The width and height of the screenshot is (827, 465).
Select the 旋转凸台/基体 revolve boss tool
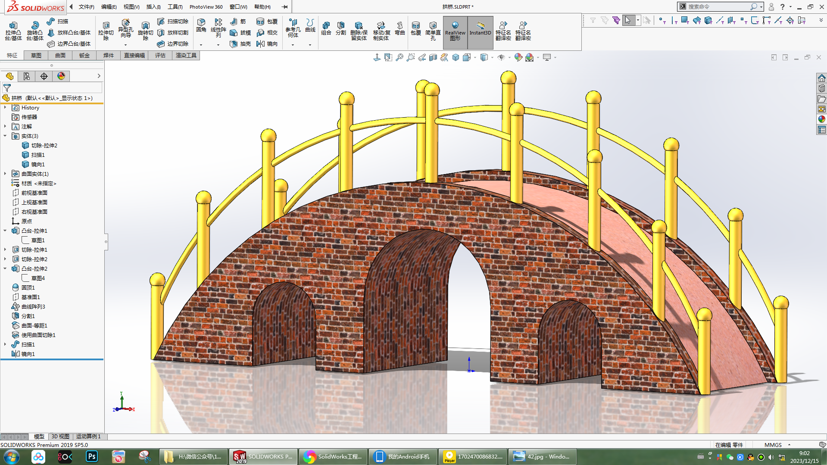35,31
